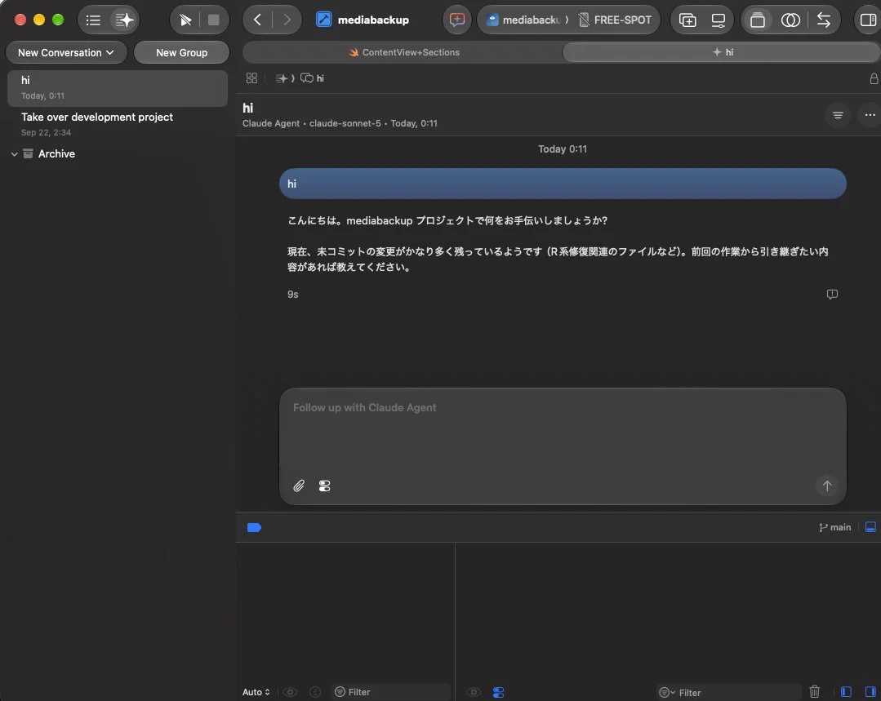This screenshot has width=881, height=701.
Task: Open the library plus button
Action: (687, 20)
